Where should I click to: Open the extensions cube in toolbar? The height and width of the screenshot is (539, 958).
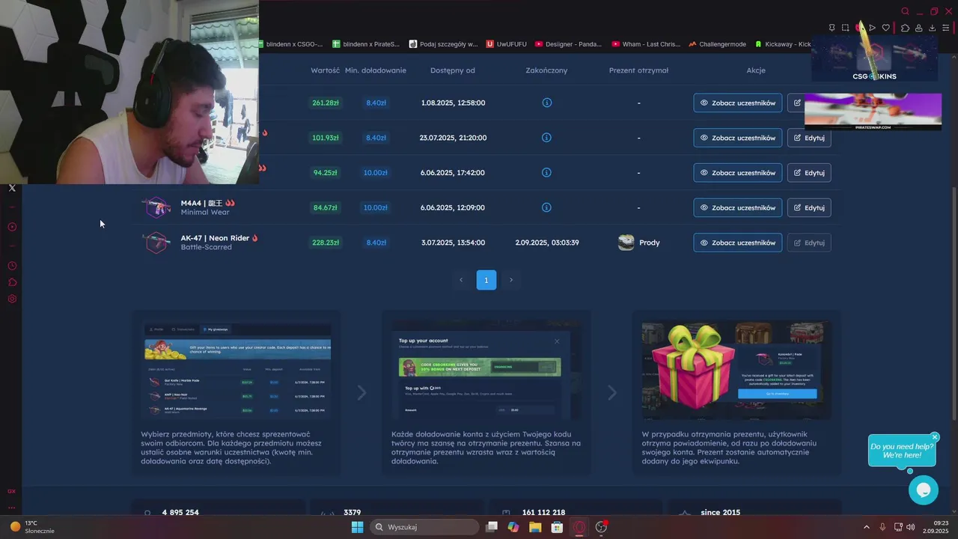tap(905, 28)
